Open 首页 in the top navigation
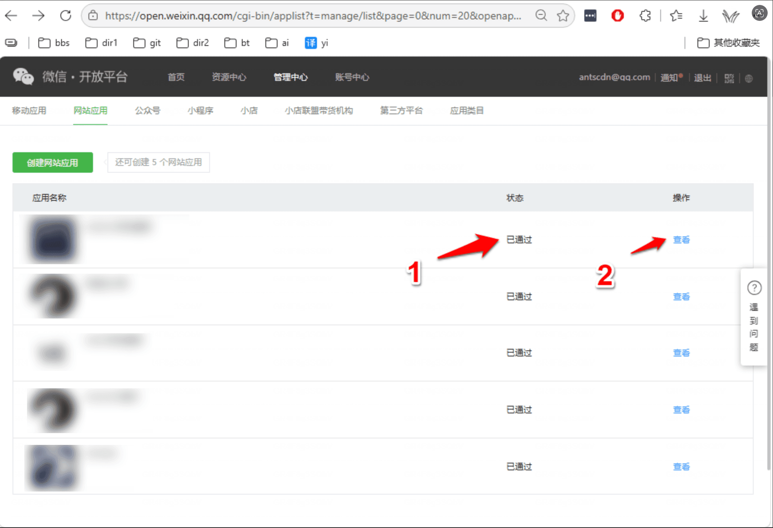This screenshot has height=528, width=773. (x=176, y=77)
